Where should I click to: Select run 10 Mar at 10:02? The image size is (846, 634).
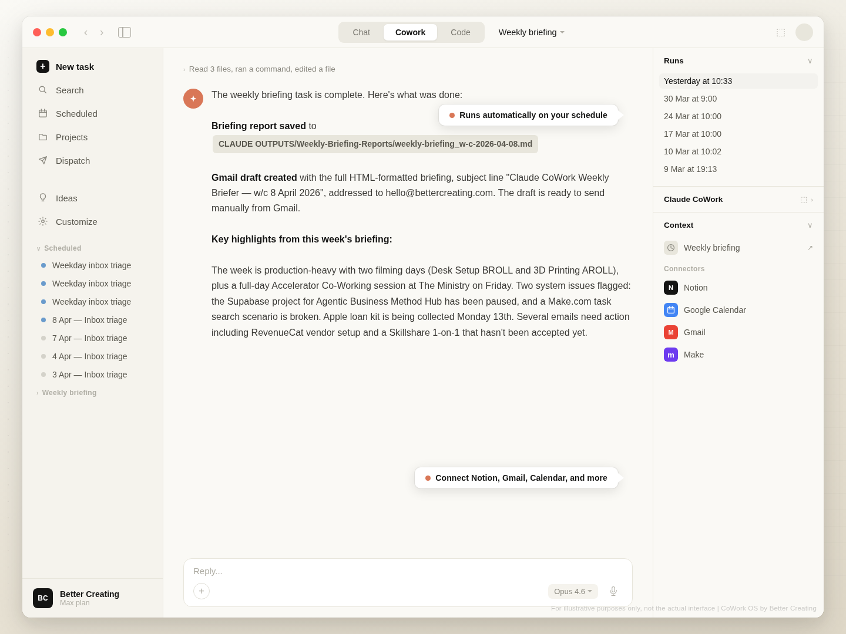pyautogui.click(x=738, y=151)
